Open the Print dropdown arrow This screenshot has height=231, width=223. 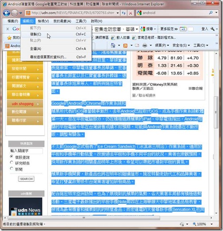150,45
